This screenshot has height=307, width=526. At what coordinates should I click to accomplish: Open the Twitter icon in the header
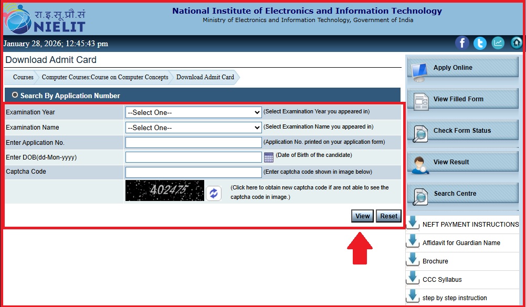[x=480, y=43]
